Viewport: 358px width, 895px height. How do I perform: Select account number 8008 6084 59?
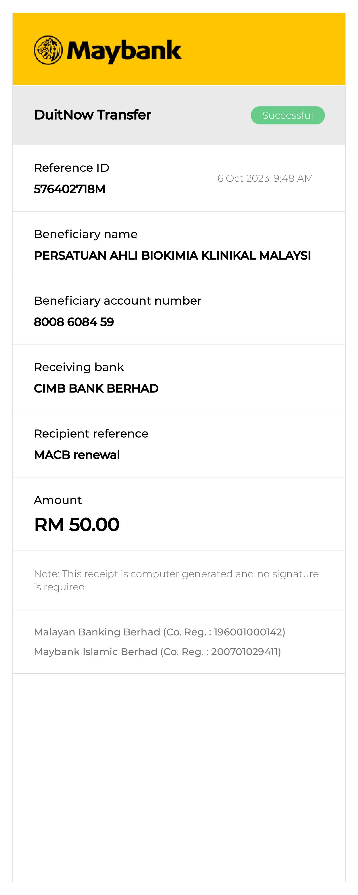coord(74,322)
